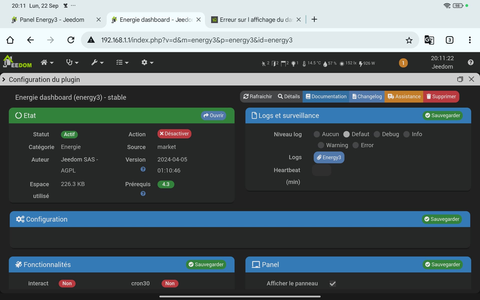
Task: Click the Jeedom logo icon
Action: click(x=17, y=62)
